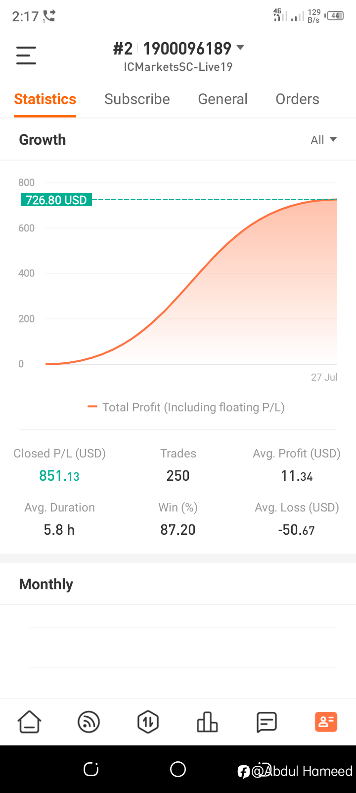Tap the Android recent apps button
Image resolution: width=356 pixels, height=793 pixels.
click(x=91, y=769)
